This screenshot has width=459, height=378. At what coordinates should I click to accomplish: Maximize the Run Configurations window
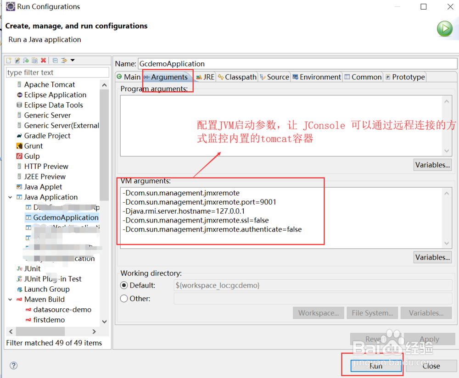point(424,6)
